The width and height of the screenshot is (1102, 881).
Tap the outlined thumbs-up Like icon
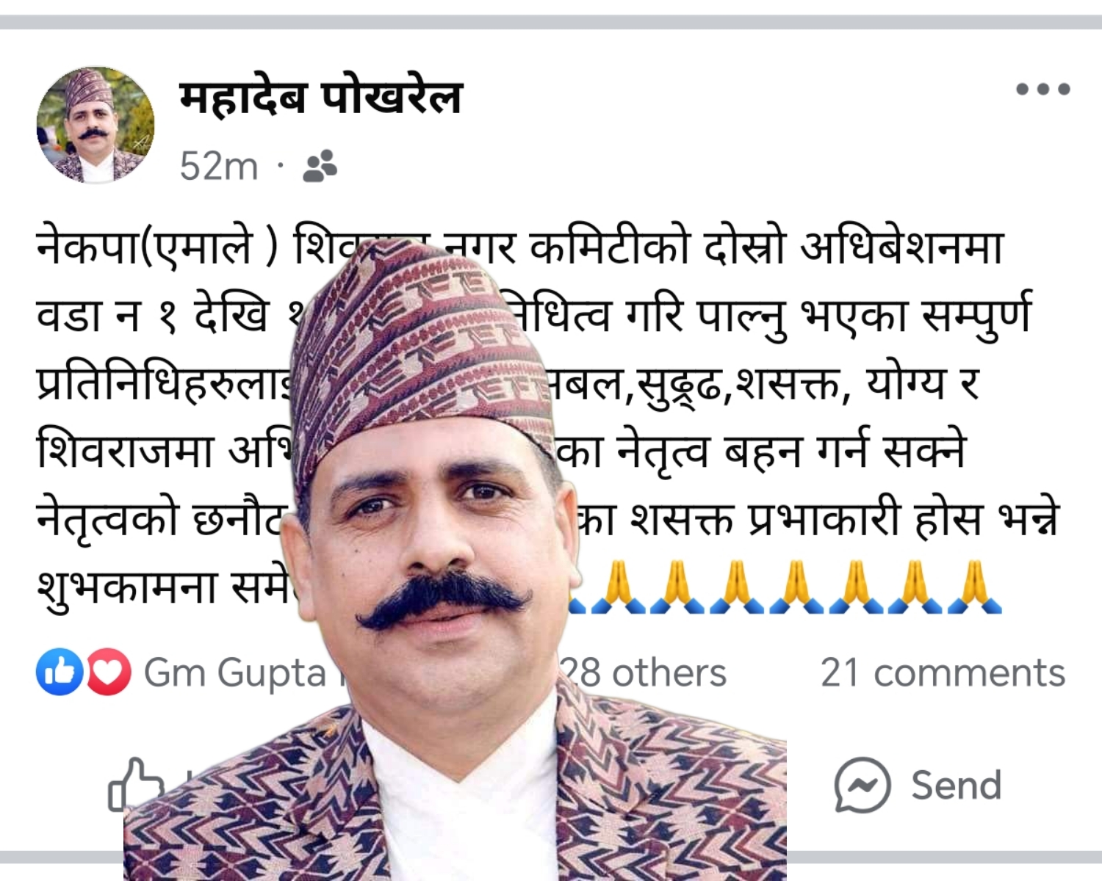coord(136,785)
